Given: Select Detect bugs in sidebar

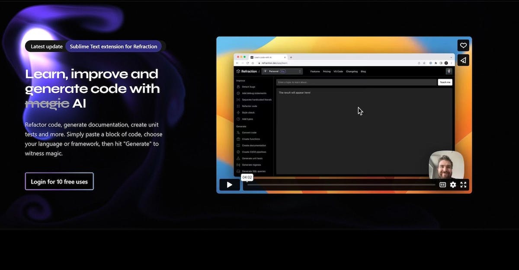Looking at the screenshot, I should coord(248,87).
